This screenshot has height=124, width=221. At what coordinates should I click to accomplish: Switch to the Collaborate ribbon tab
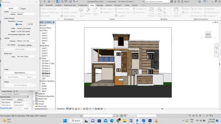pyautogui.click(x=83, y=5)
